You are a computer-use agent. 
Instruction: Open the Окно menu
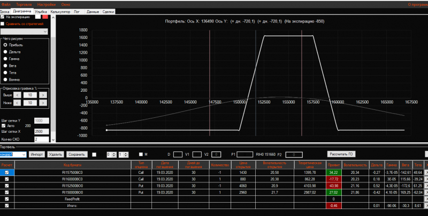tap(65, 4)
